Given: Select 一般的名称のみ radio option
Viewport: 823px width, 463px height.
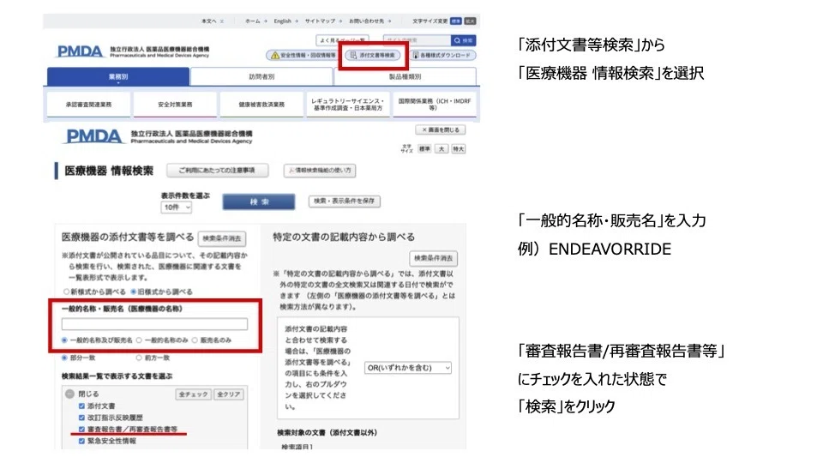Looking at the screenshot, I should [x=139, y=340].
